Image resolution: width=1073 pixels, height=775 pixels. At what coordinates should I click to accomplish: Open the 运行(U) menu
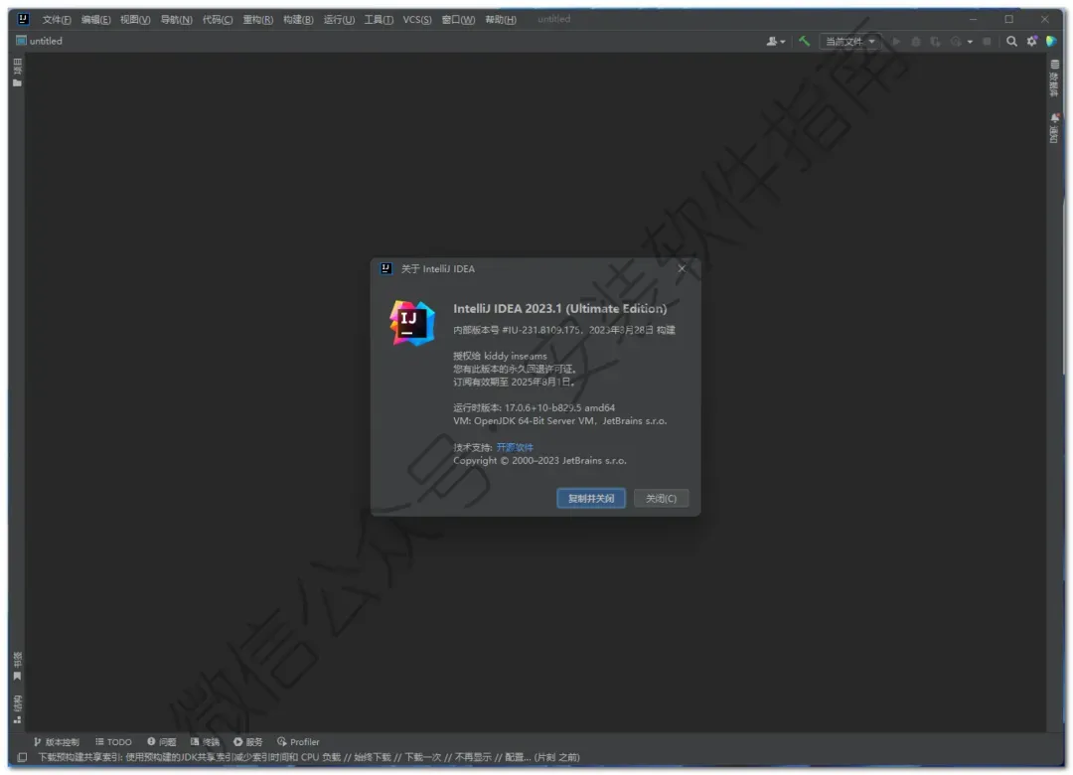[339, 19]
